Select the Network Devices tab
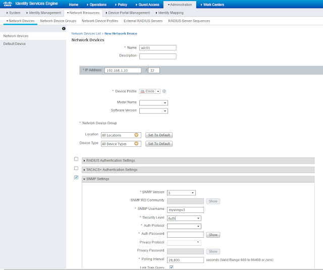Viewport: 323px width, 270px height. (20, 21)
